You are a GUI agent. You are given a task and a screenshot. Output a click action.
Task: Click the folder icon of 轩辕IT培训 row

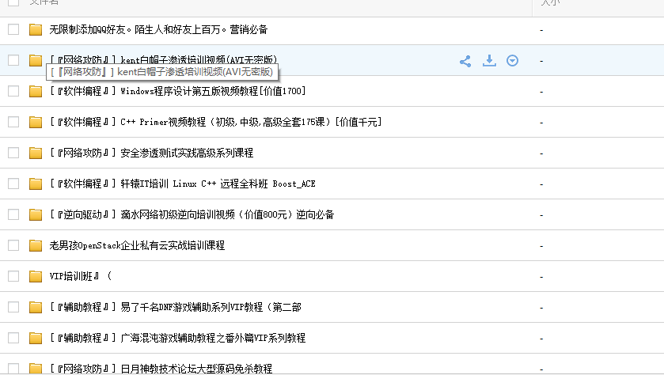click(36, 184)
